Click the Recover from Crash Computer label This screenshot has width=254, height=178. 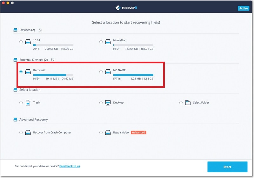52,133
